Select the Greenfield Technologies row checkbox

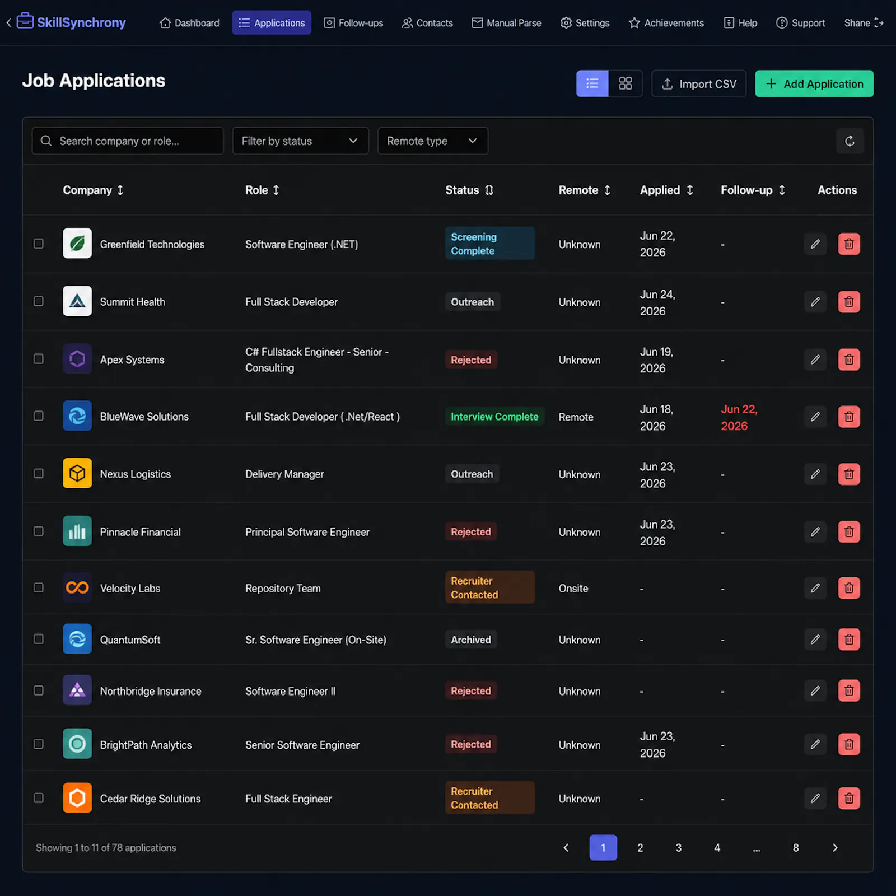pyautogui.click(x=39, y=244)
